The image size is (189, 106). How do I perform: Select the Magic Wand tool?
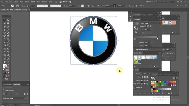[4, 23]
